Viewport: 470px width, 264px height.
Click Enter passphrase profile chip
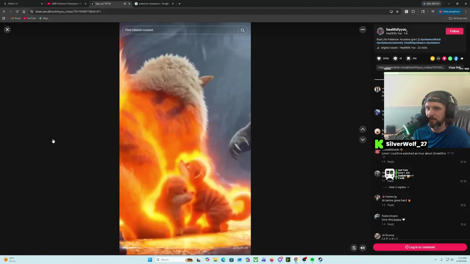(449, 11)
